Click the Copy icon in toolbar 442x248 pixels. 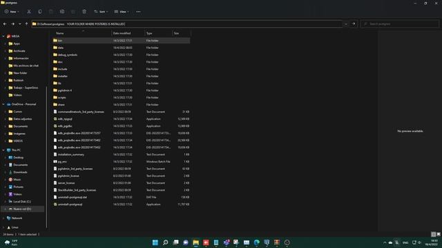pyautogui.click(x=40, y=12)
